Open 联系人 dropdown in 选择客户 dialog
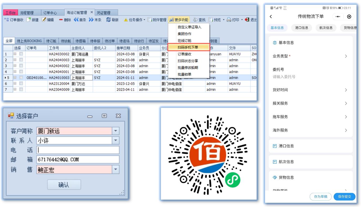This screenshot has width=361, height=207. tap(115, 140)
